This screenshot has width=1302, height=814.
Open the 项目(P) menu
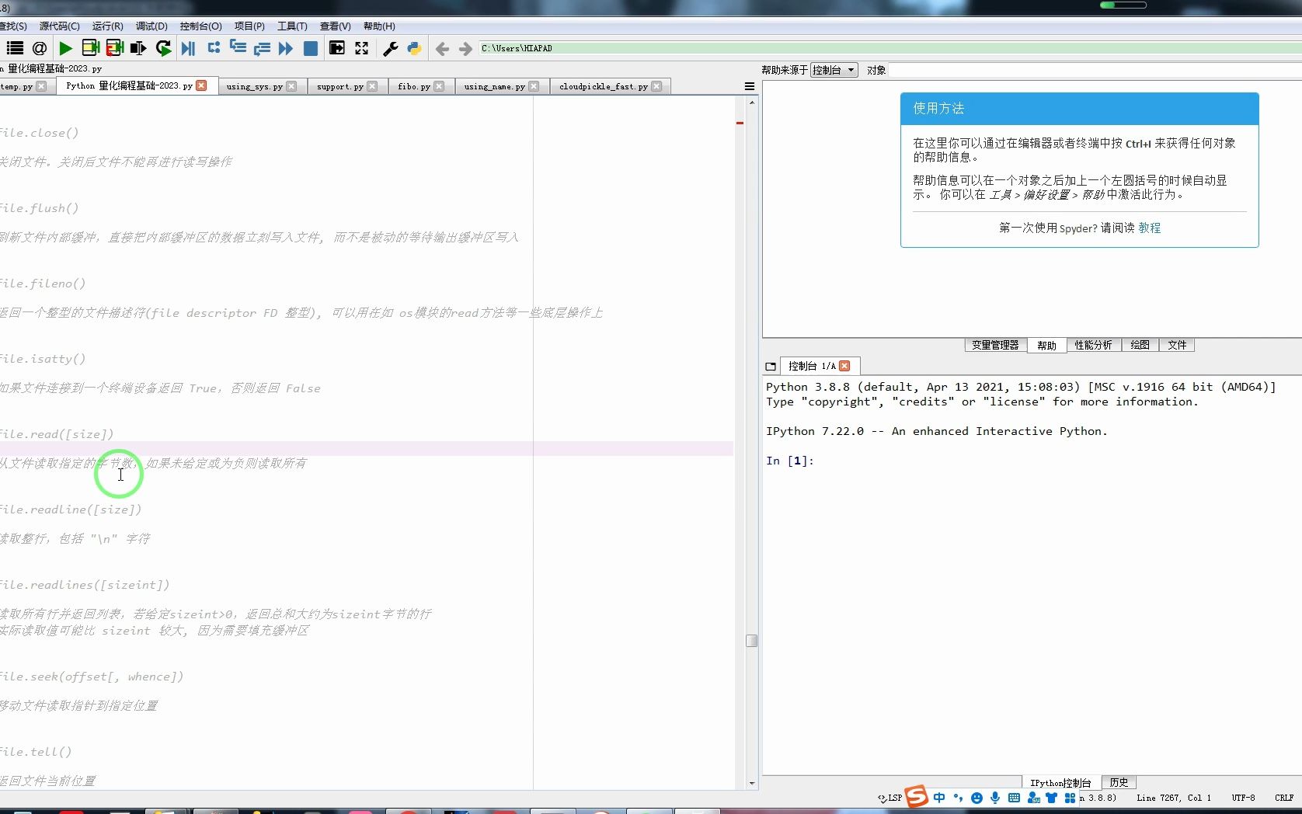tap(249, 26)
